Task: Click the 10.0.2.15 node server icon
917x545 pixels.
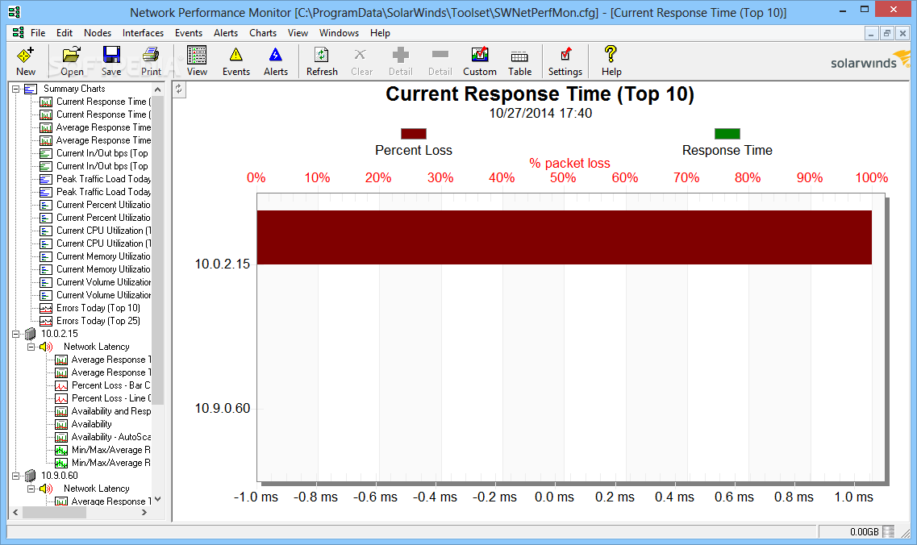Action: (31, 334)
